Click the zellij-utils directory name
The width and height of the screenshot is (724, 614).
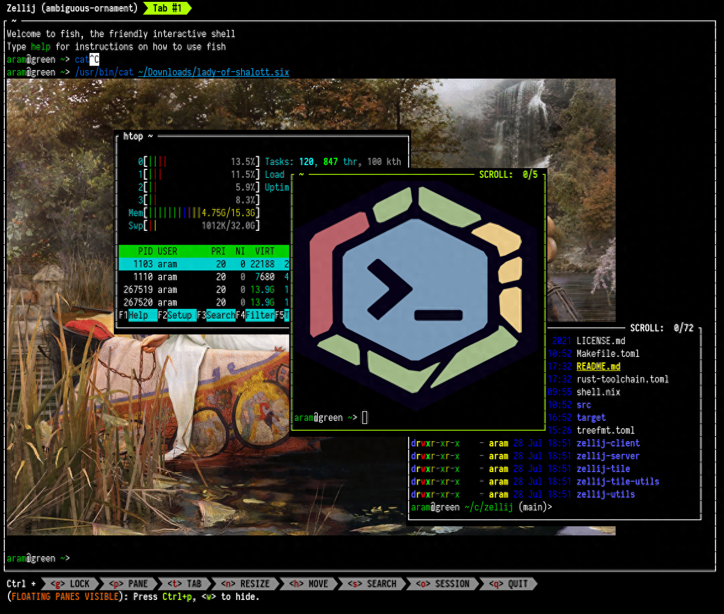(x=605, y=495)
